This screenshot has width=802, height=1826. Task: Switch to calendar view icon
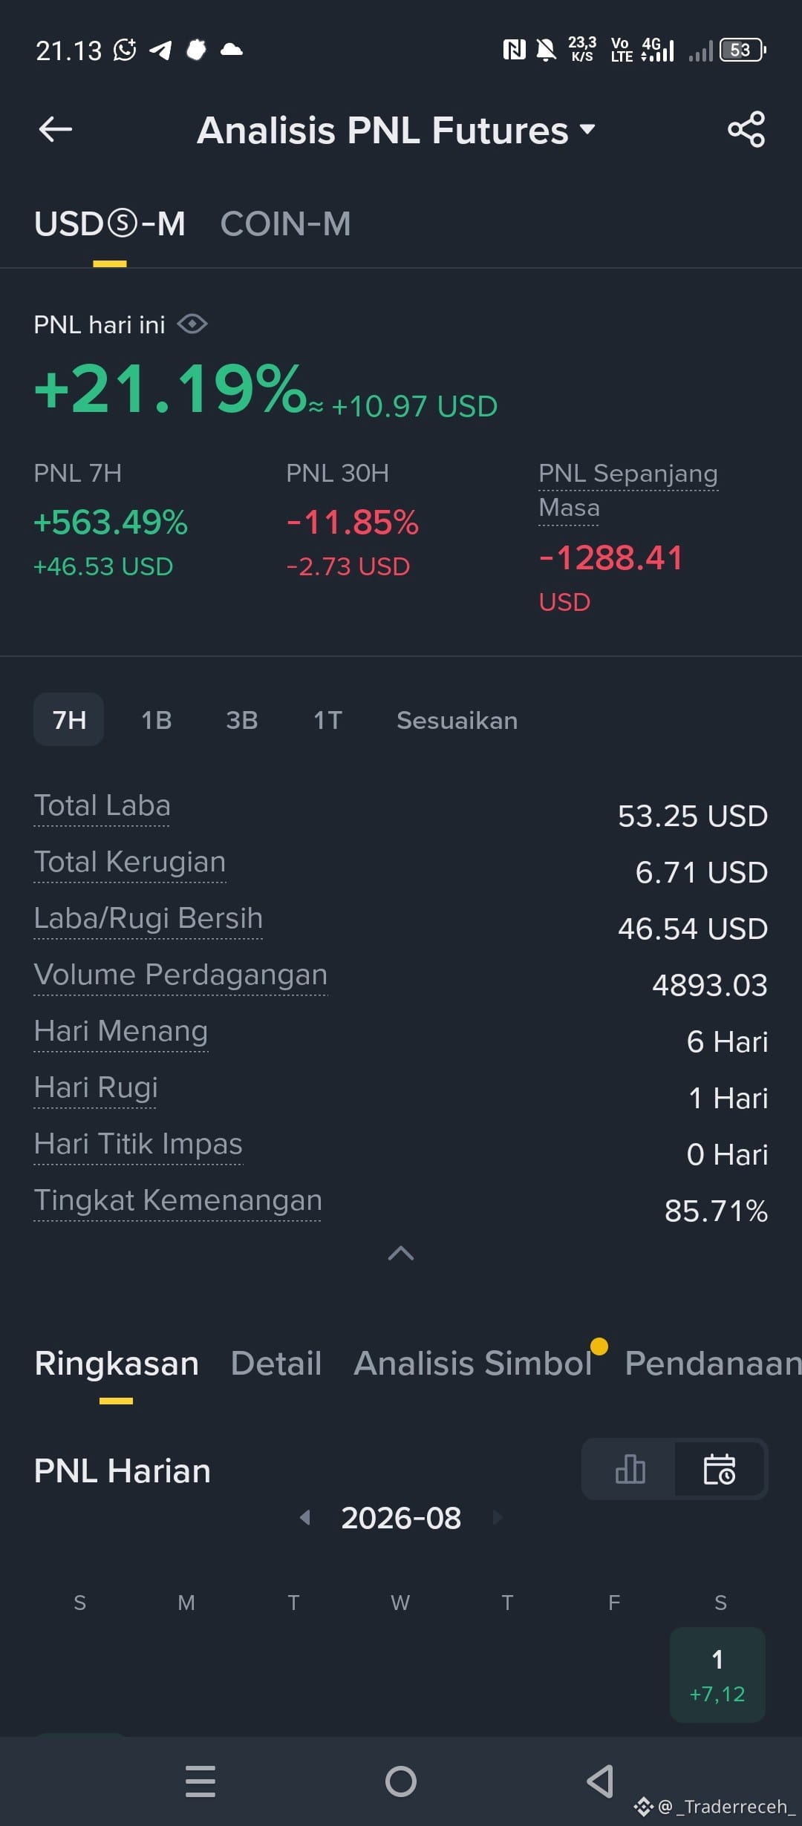point(720,1469)
